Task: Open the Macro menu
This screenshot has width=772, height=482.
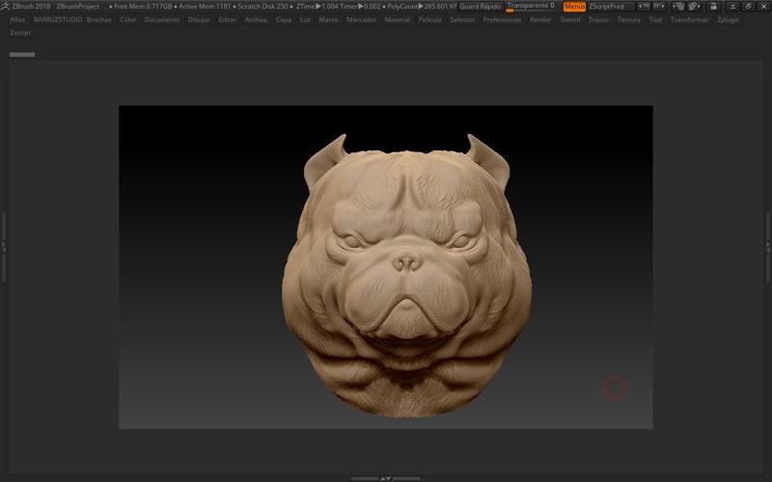Action: tap(328, 19)
